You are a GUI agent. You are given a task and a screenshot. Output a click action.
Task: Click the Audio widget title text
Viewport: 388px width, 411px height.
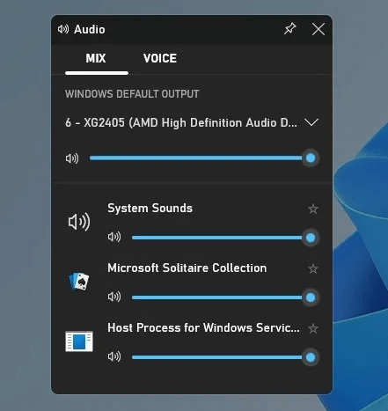[x=90, y=30]
